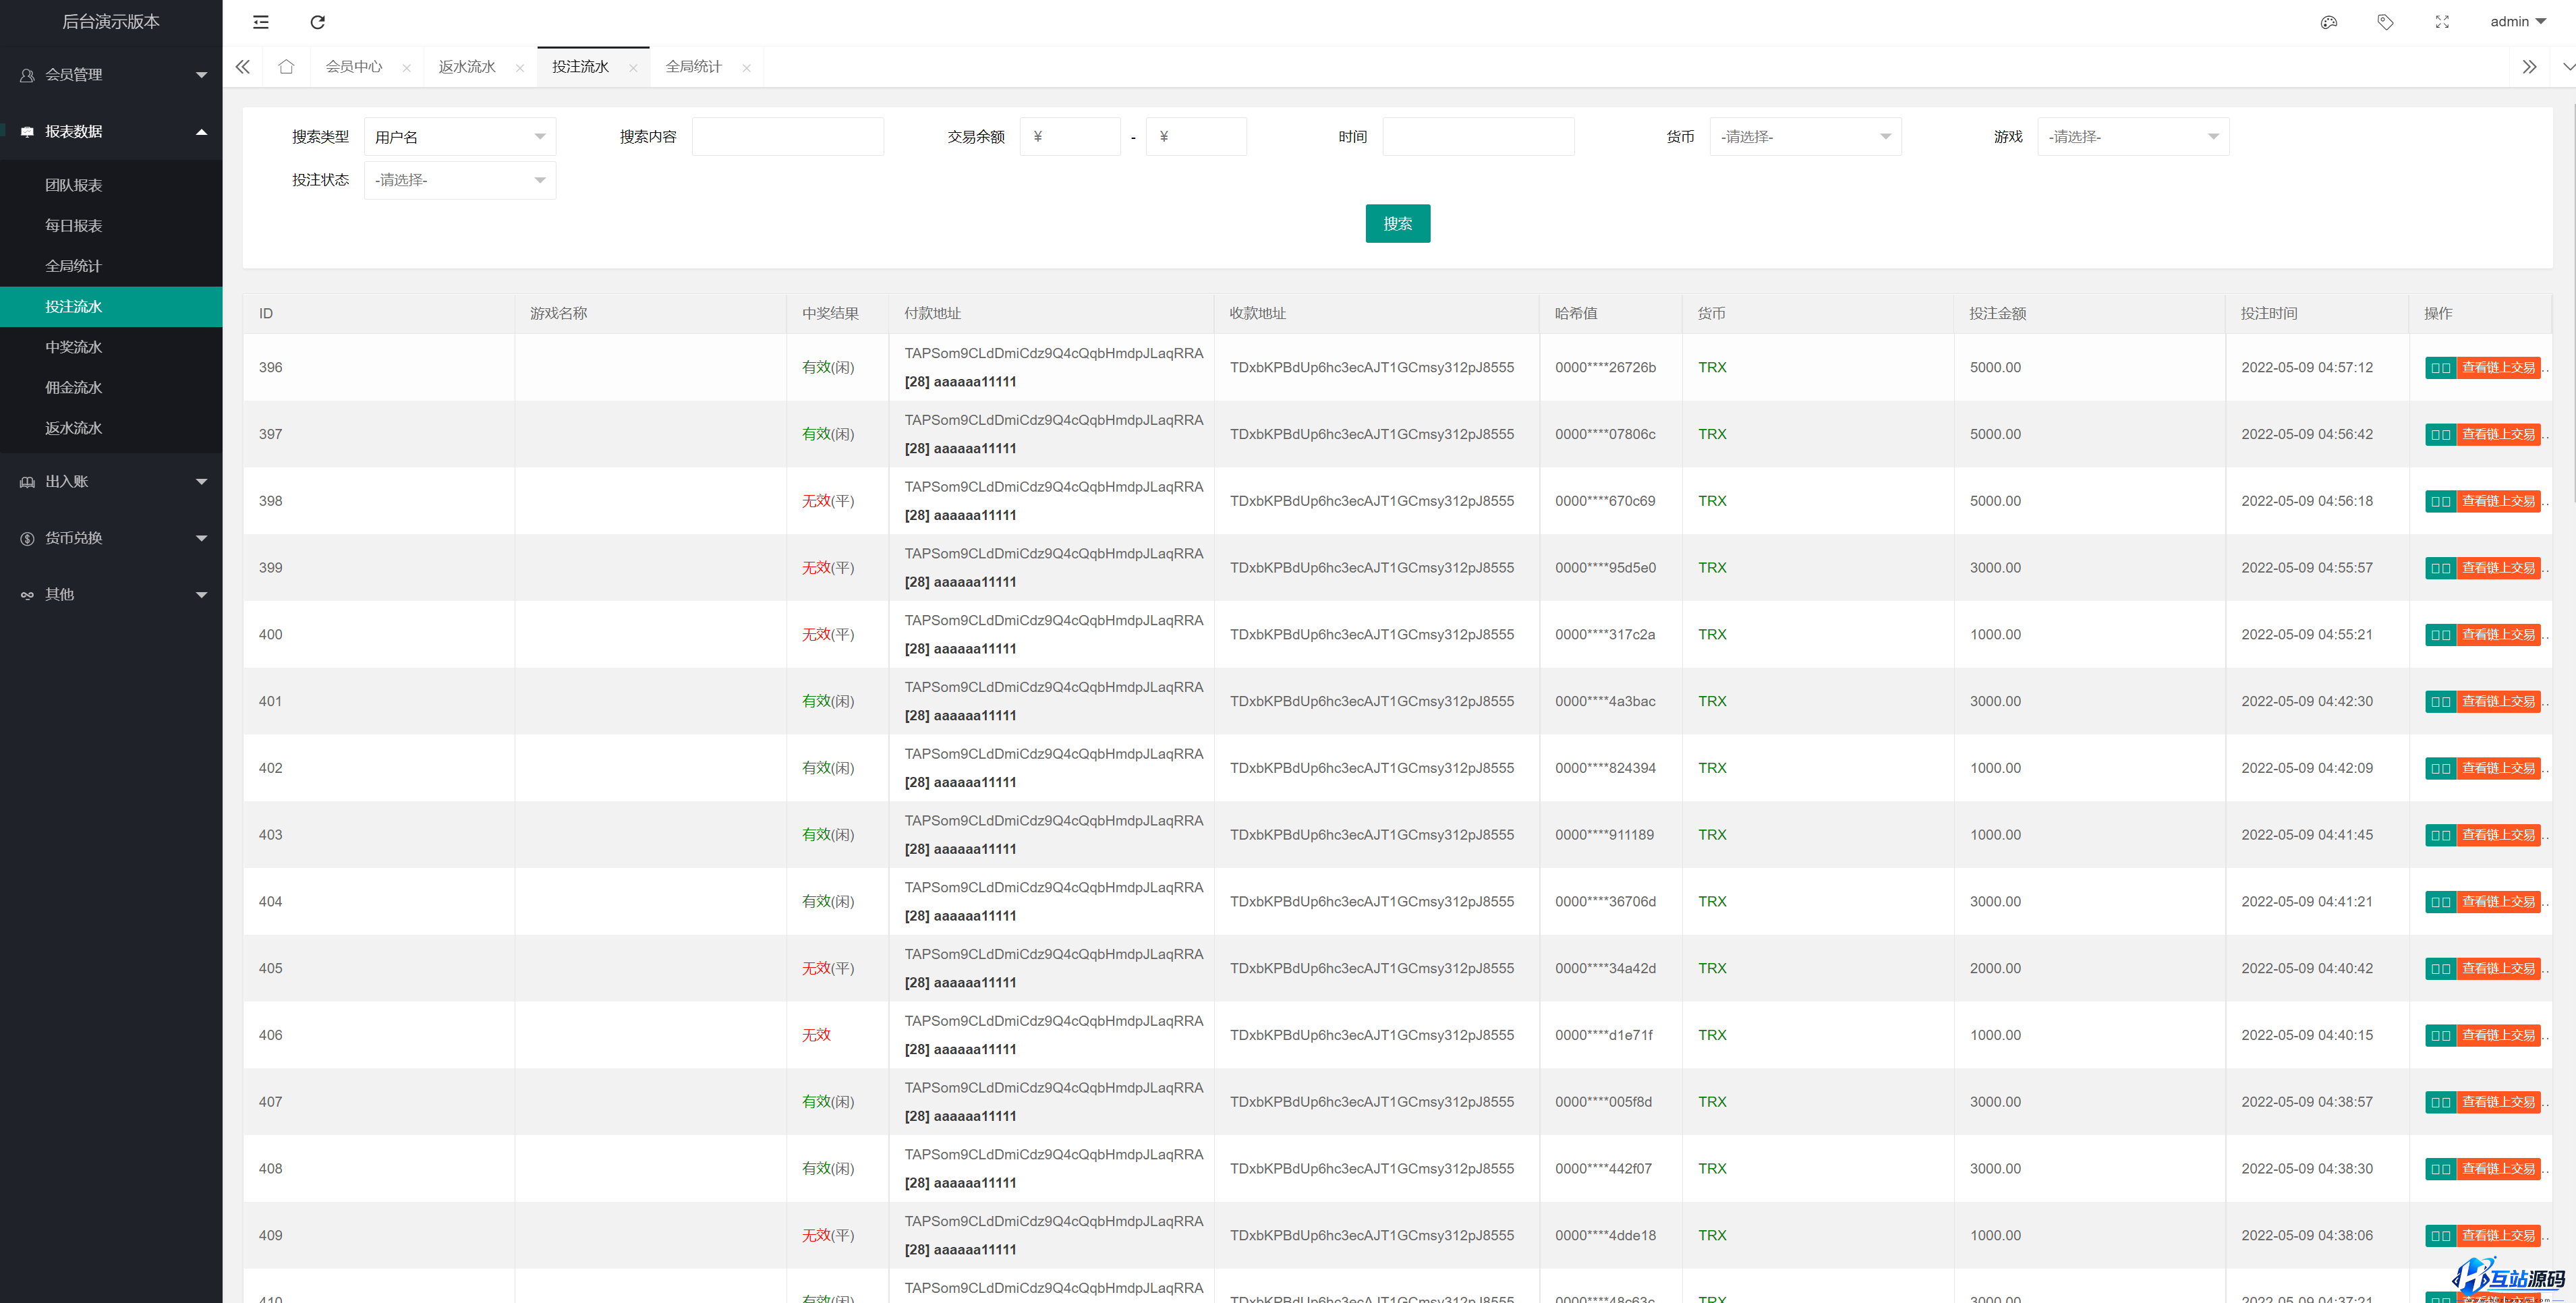Click 投注金额 column header

1997,314
